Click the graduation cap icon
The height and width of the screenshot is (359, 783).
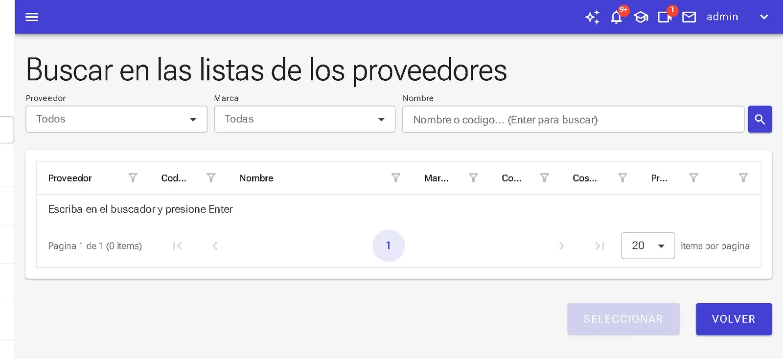point(641,17)
